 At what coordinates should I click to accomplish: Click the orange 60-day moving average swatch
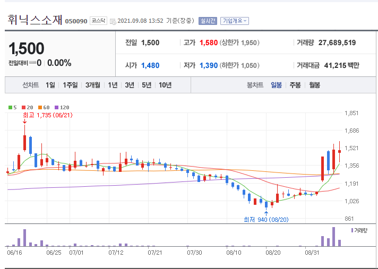[40, 107]
